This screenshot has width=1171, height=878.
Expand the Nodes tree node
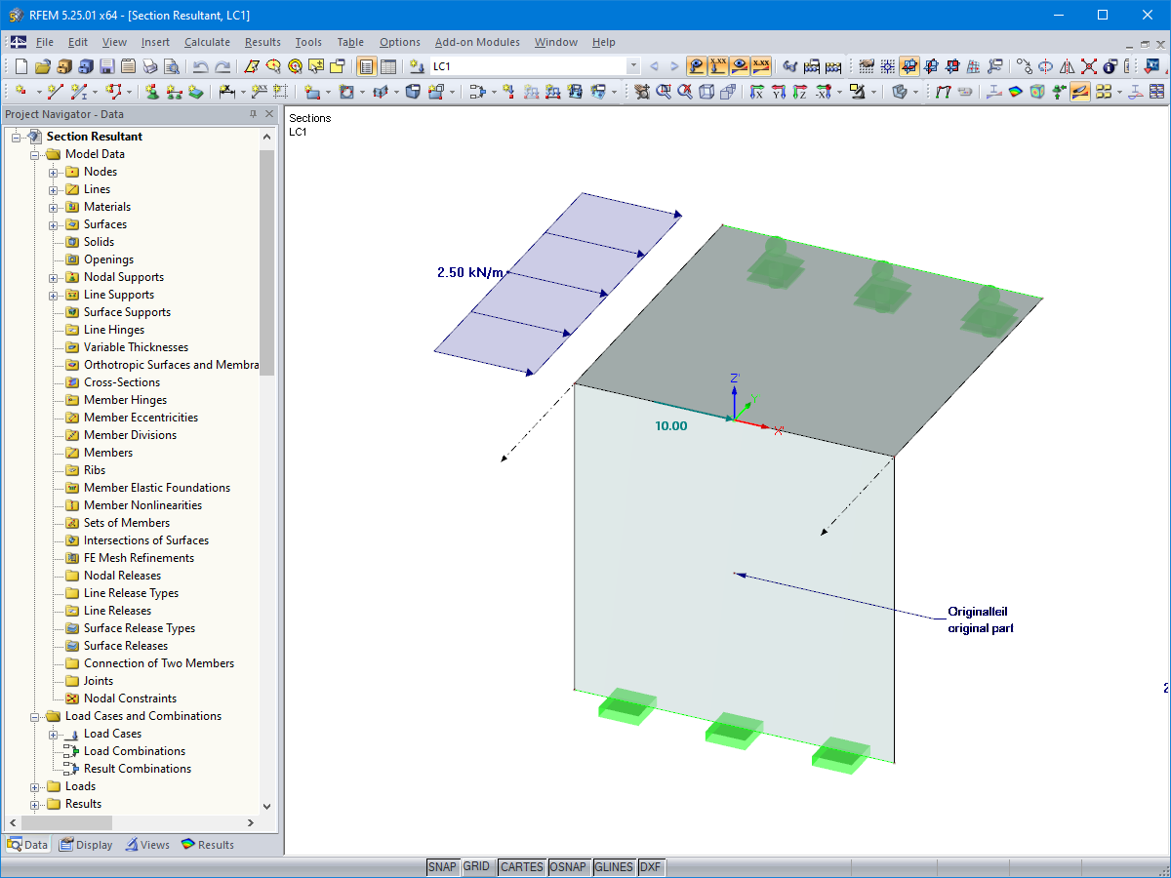(x=54, y=172)
